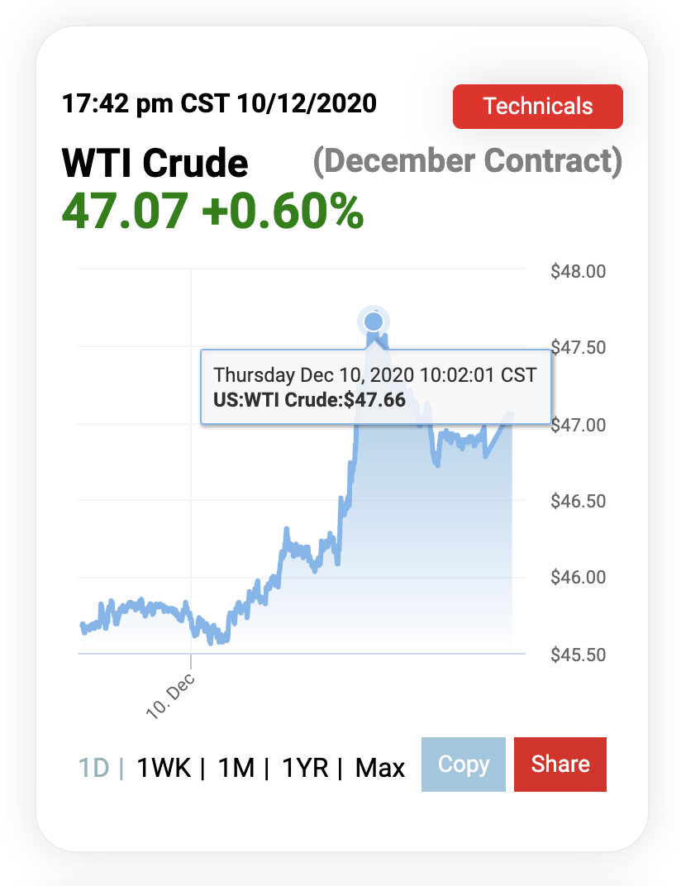
Task: Select the 1D time range
Action: (x=93, y=768)
